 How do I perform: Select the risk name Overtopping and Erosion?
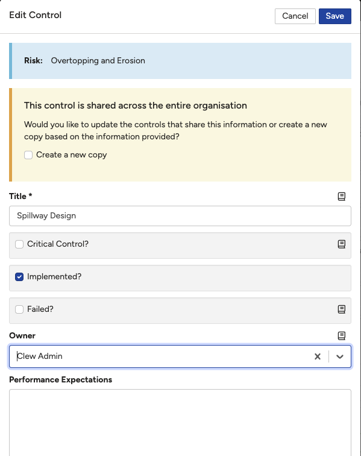(x=98, y=60)
